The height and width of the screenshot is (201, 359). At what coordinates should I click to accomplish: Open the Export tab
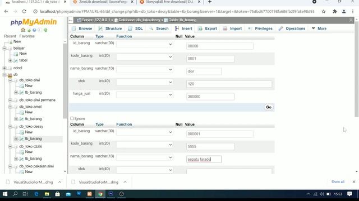(x=208, y=28)
